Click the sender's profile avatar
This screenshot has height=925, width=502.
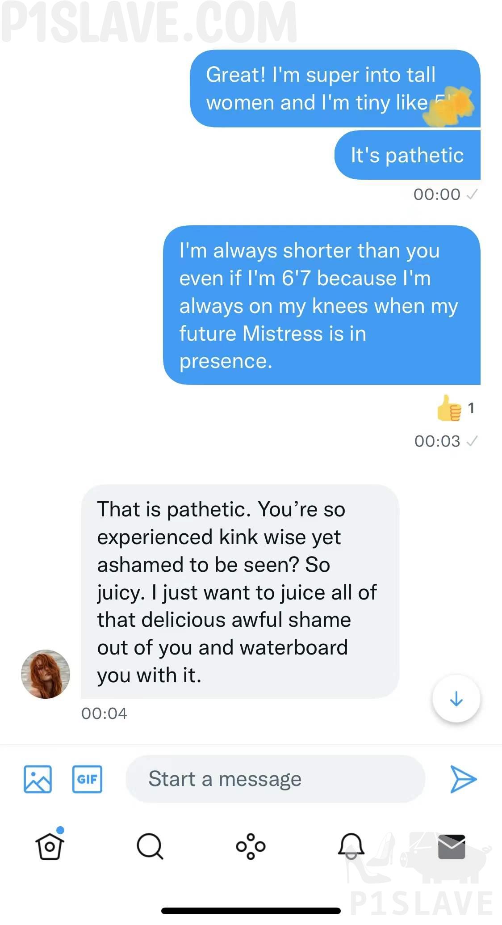(46, 674)
